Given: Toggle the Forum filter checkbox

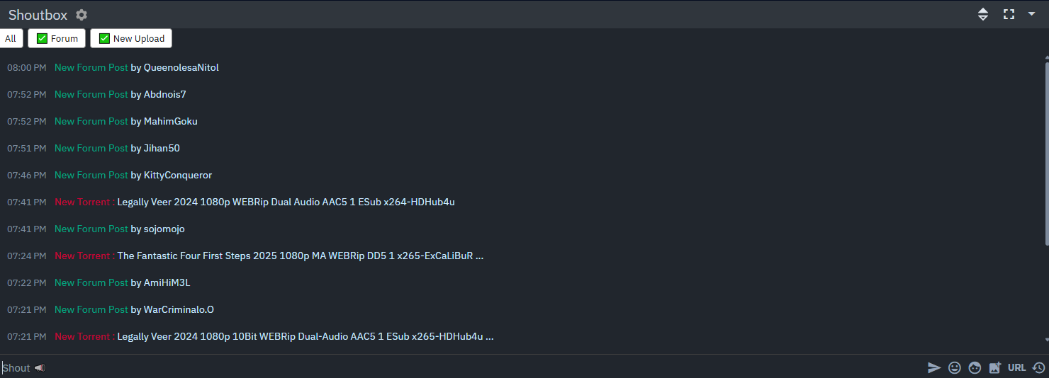Looking at the screenshot, I should pos(43,39).
